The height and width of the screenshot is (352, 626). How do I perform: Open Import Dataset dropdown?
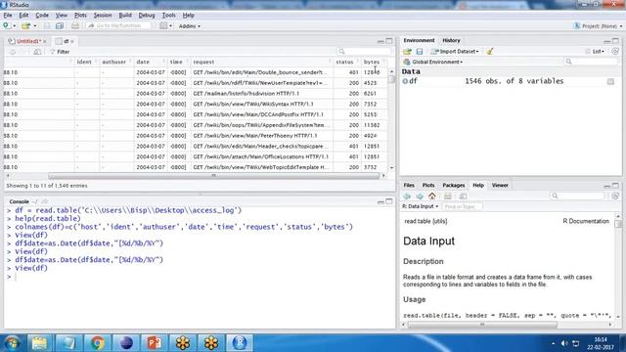click(x=455, y=51)
